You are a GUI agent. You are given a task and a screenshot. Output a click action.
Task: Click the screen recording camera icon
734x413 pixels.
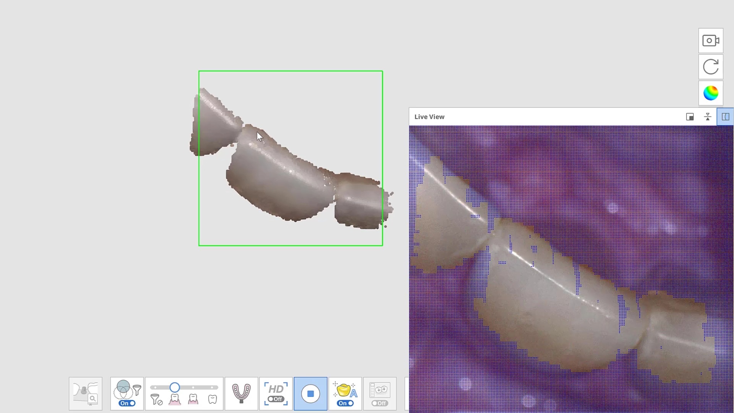710,41
